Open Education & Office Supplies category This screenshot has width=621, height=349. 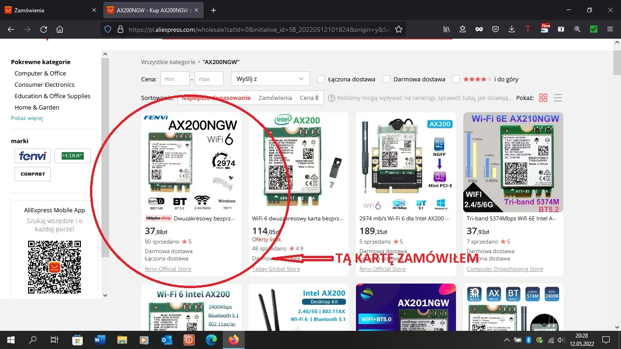click(52, 96)
